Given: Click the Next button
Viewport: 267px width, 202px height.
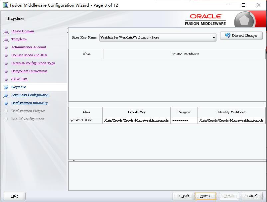Looking at the screenshot, I should 205,196.
